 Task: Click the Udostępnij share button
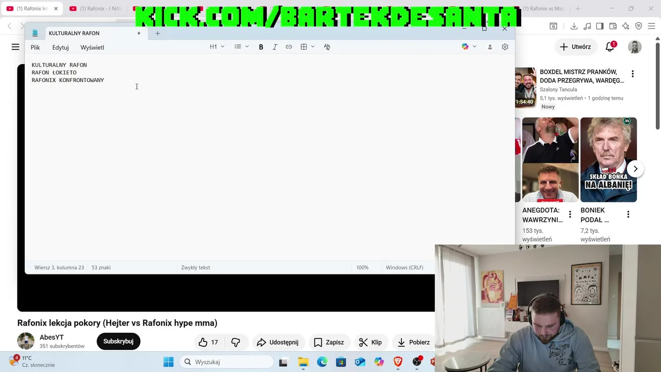tap(277, 342)
